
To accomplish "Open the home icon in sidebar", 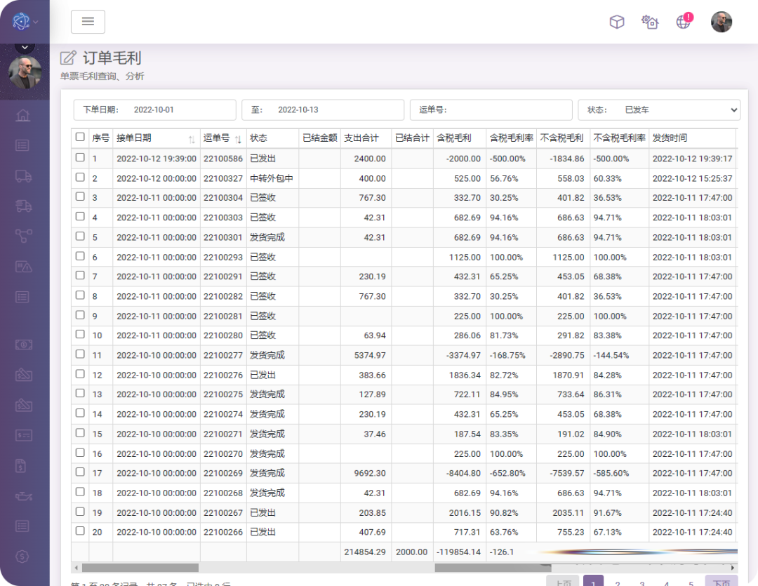I will (23, 115).
